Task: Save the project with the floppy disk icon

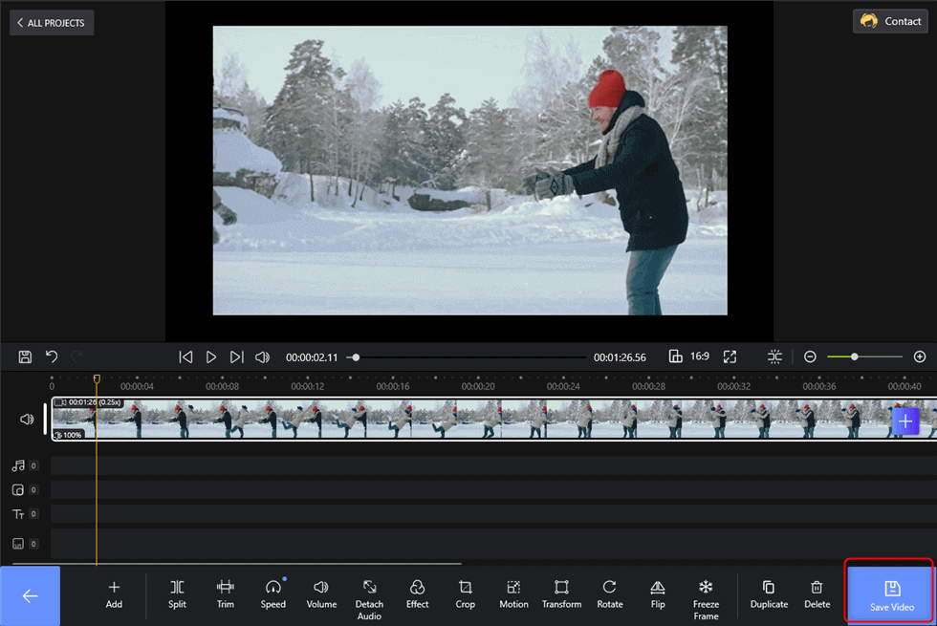Action: [x=25, y=357]
